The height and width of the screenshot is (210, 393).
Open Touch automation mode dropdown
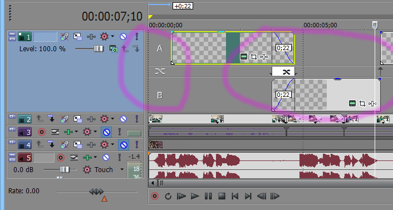click(122, 170)
